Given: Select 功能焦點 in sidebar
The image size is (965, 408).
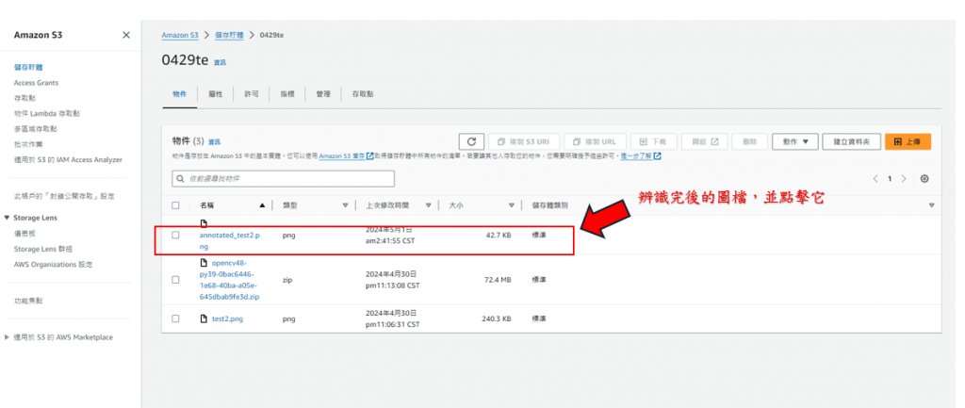Looking at the screenshot, I should coord(27,301).
